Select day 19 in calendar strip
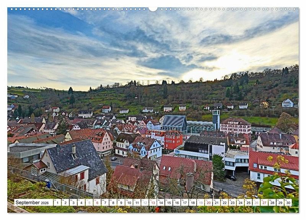The image size is (306, 220). point(200,202)
